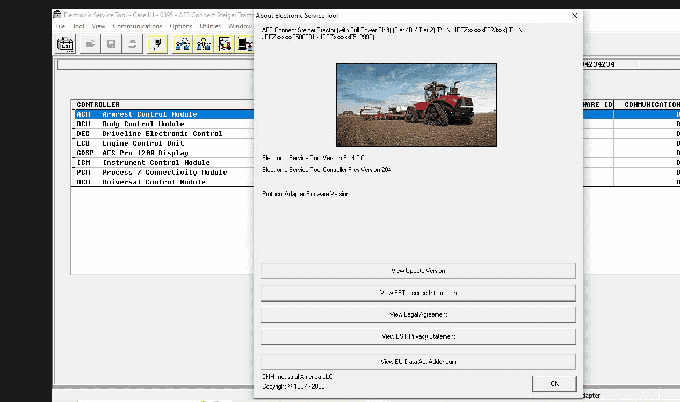Click the Print toolbar icon
Screen dimensions: 680x402
(x=132, y=44)
